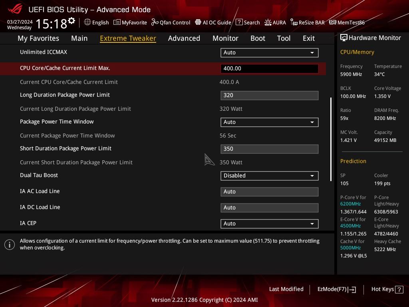Select IA DC Load Line label
The width and height of the screenshot is (409, 307).
[x=40, y=207]
